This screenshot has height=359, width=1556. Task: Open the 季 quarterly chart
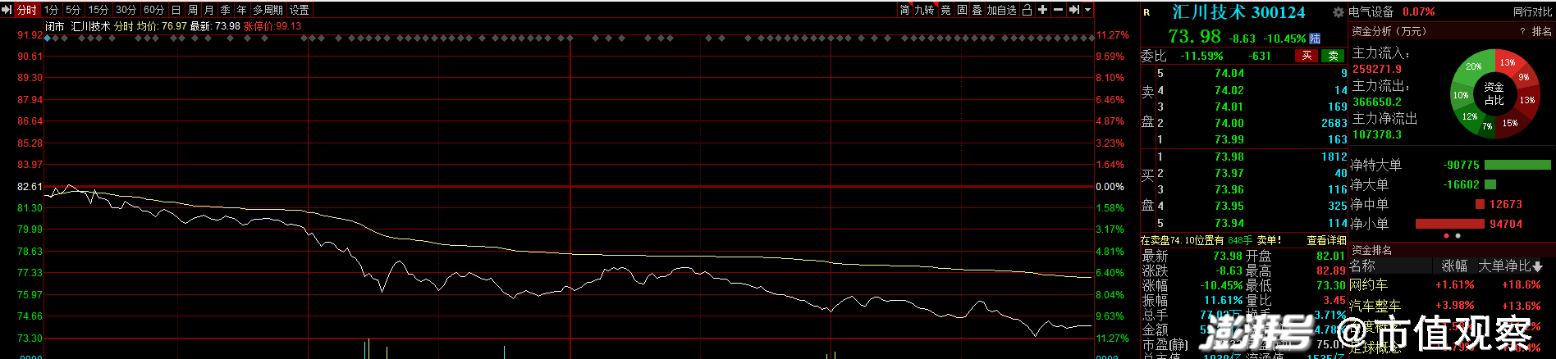226,10
